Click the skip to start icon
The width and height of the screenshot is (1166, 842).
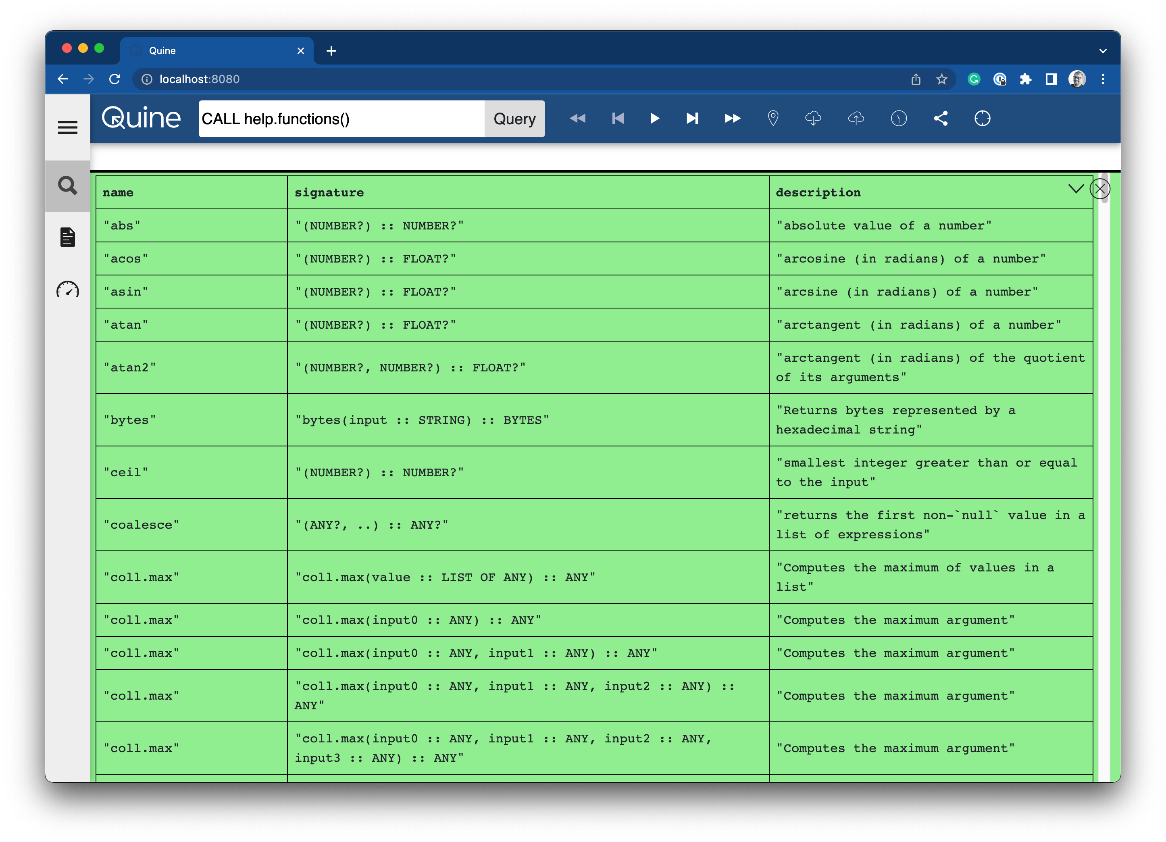pyautogui.click(x=617, y=119)
